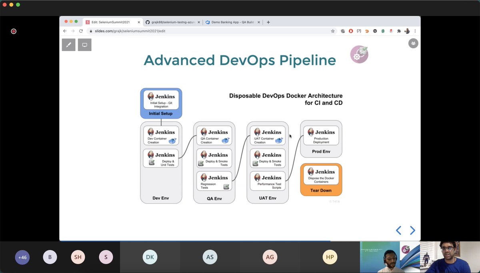Click the Selenium logo on the slide
The width and height of the screenshot is (480, 273).
[359, 55]
